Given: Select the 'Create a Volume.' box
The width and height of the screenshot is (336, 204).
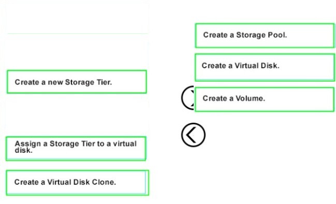Looking at the screenshot, I should 265,99.
